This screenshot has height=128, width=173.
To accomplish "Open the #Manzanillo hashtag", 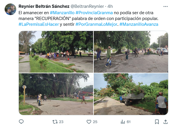I will click(x=62, y=13).
